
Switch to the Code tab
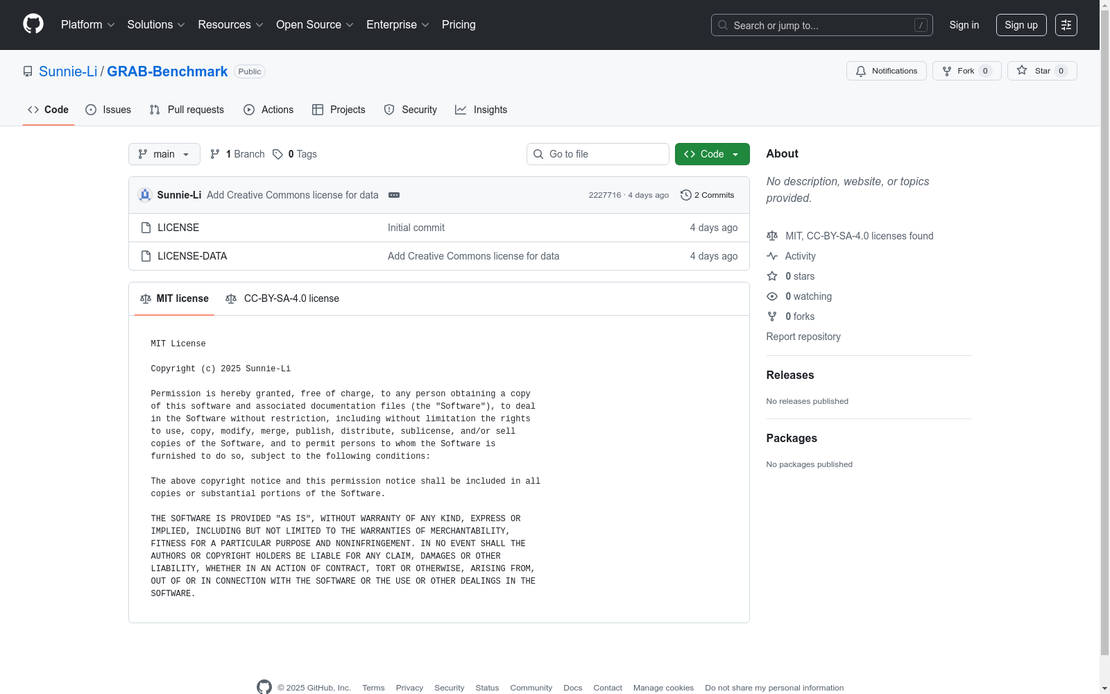click(x=49, y=110)
